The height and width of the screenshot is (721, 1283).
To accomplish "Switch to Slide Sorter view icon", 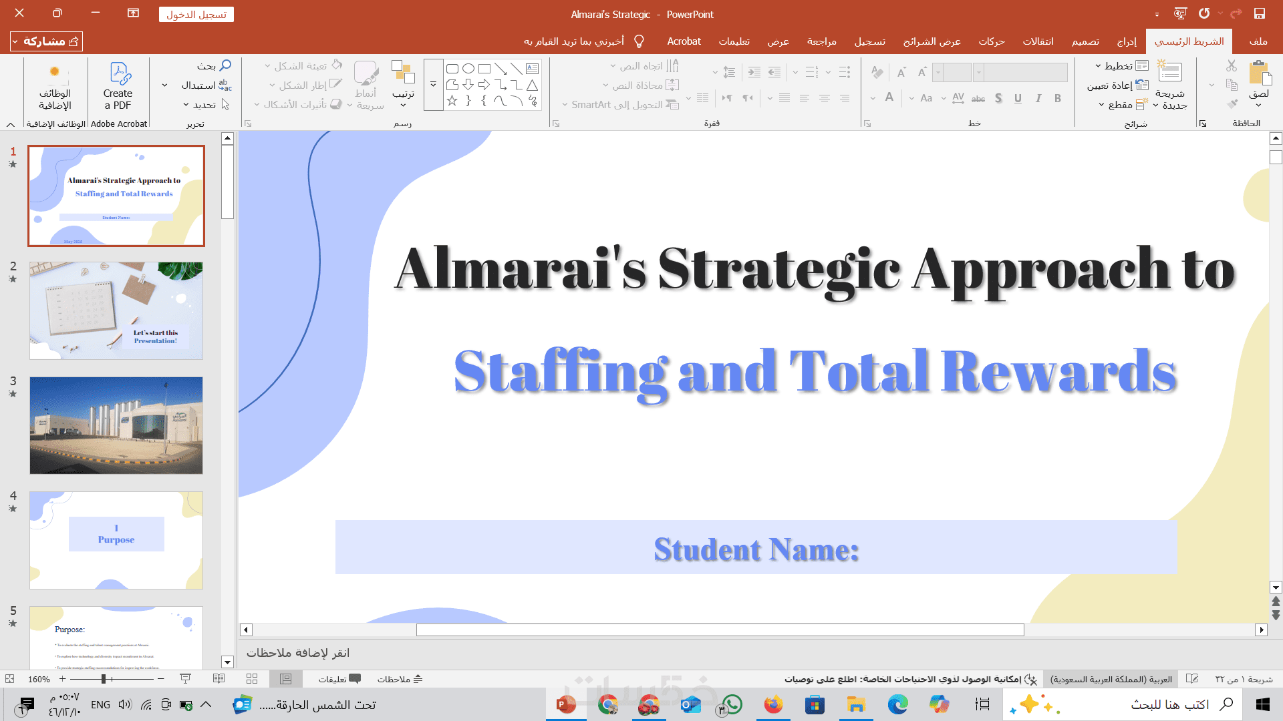I will tap(252, 679).
